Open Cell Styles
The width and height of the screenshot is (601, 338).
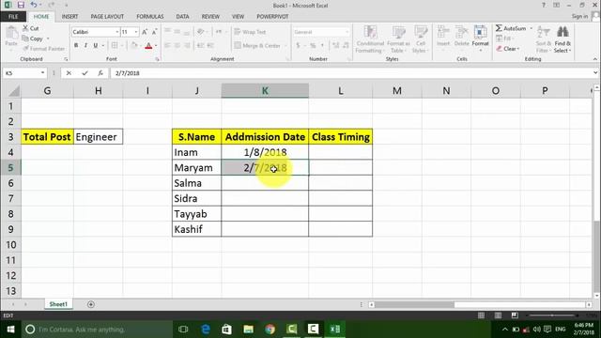tap(421, 39)
